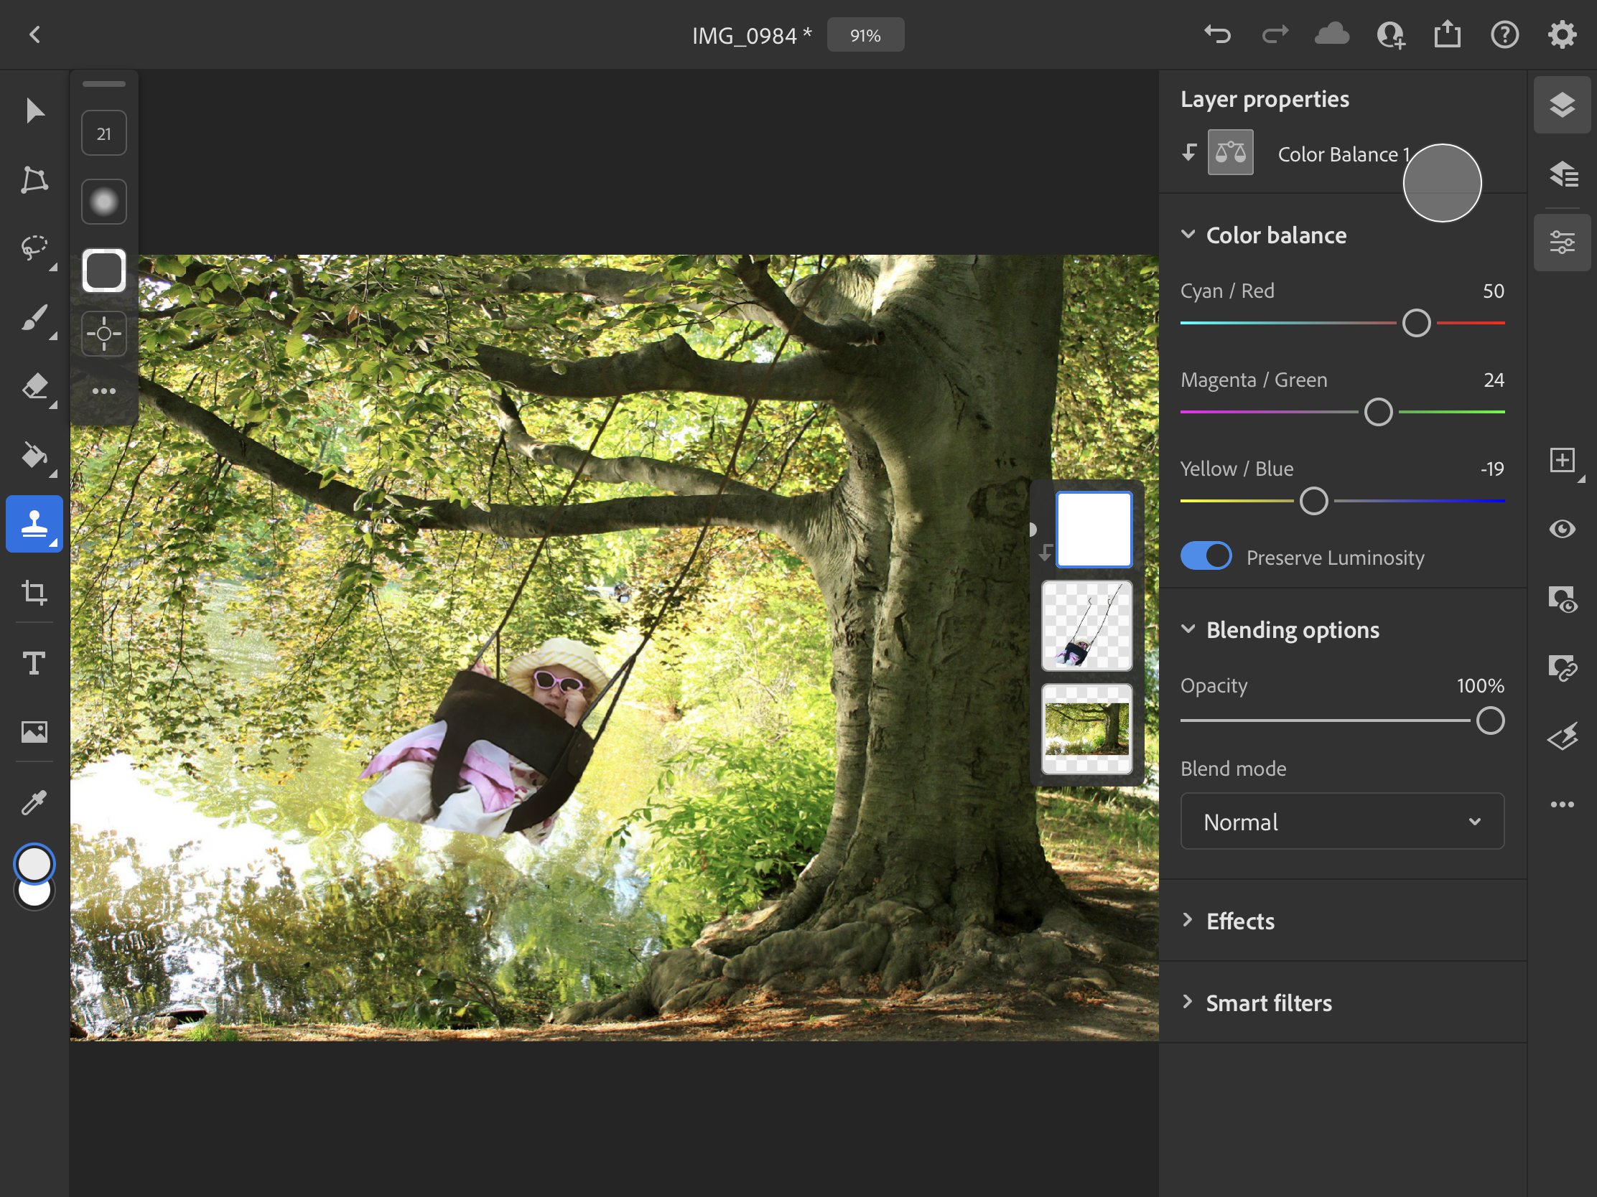
Task: Open the brush size 21 setting
Action: 104,133
